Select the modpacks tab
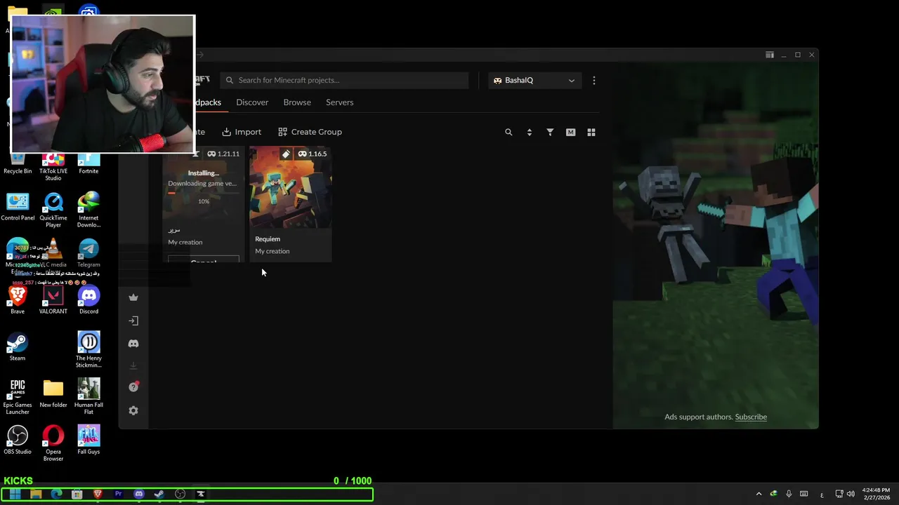Image resolution: width=899 pixels, height=505 pixels. [x=208, y=102]
